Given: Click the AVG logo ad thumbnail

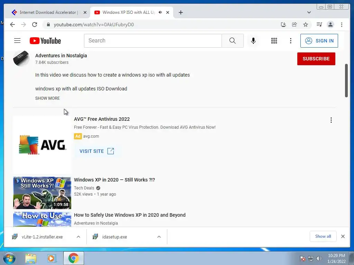Looking at the screenshot, I should (42, 145).
